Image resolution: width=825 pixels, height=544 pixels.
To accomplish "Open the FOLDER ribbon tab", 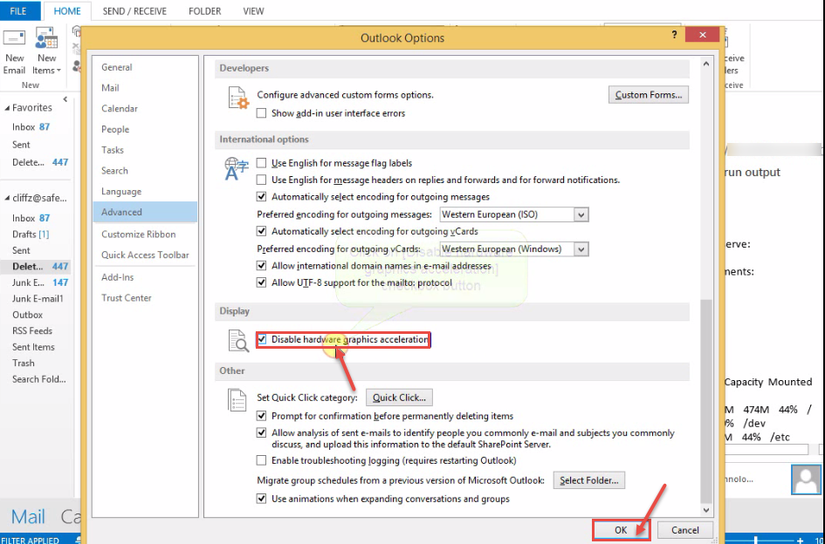I will pos(204,11).
